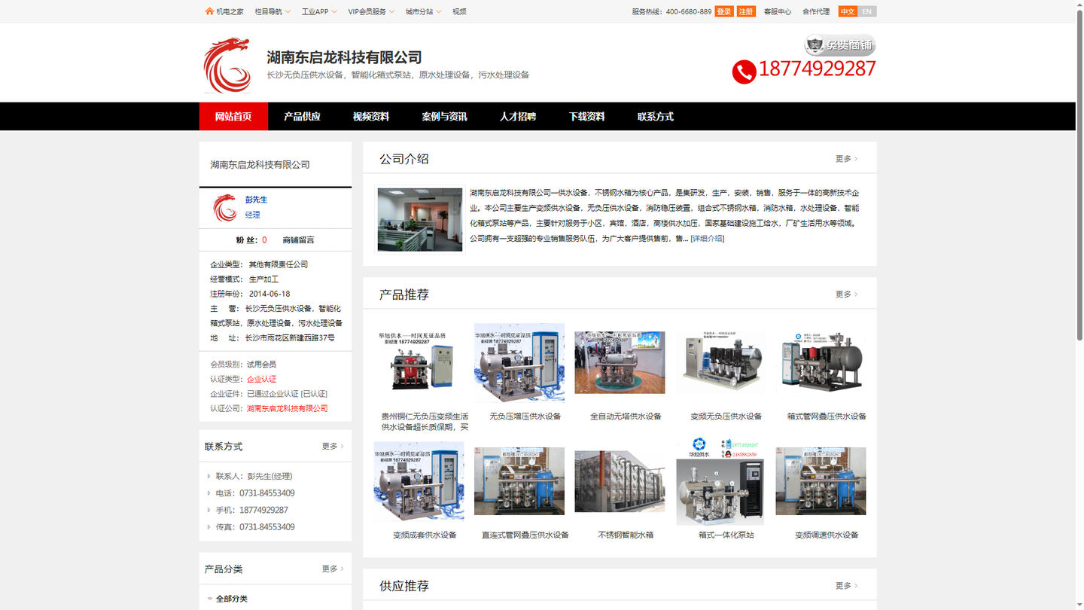The width and height of the screenshot is (1084, 610).
Task: Open the 变频无负压供水设备 product image
Action: [x=720, y=362]
